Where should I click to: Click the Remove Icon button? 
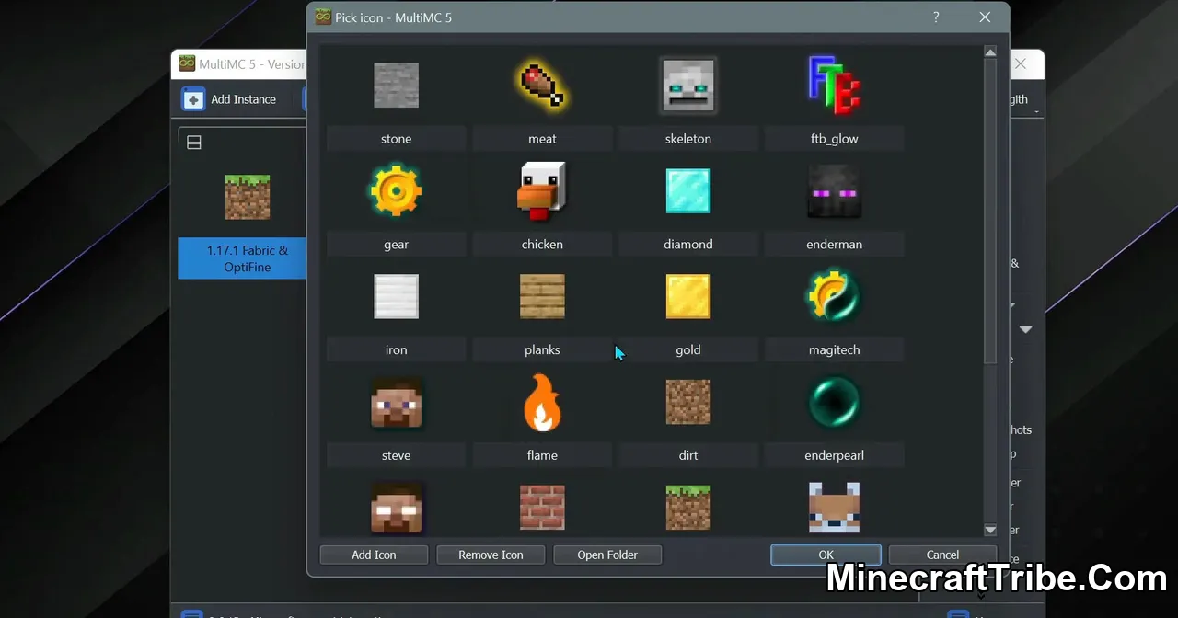491,555
